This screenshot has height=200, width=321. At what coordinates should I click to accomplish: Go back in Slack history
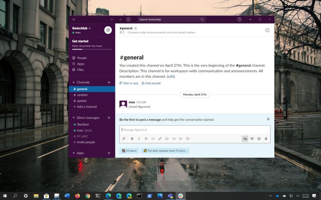point(112,19)
